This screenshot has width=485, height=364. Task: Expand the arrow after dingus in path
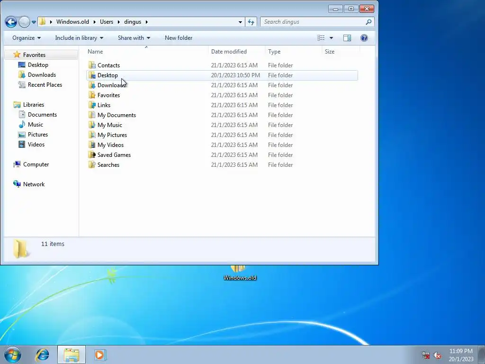(x=147, y=22)
